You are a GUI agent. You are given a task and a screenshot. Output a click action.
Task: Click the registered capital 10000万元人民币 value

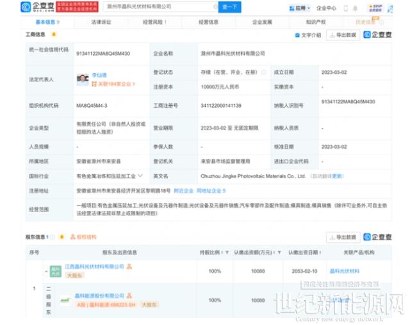tap(220, 87)
